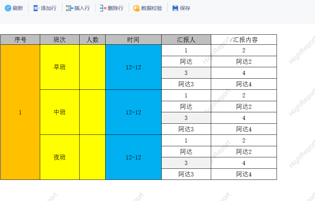The width and height of the screenshot is (315, 201).
Task: Click the add row icon
Action: 36,8
